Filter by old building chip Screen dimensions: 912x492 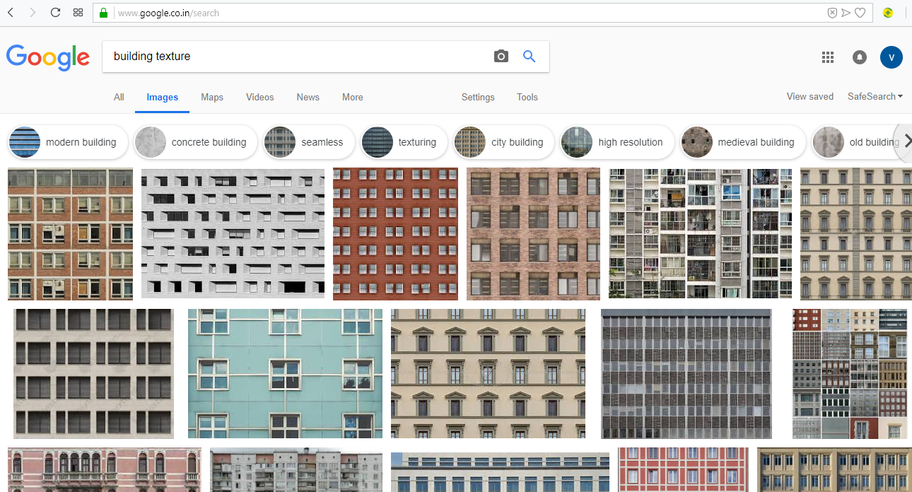857,142
